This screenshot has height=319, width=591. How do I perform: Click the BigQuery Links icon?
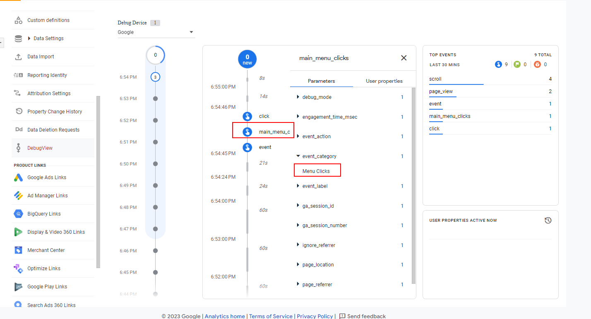[x=18, y=214]
